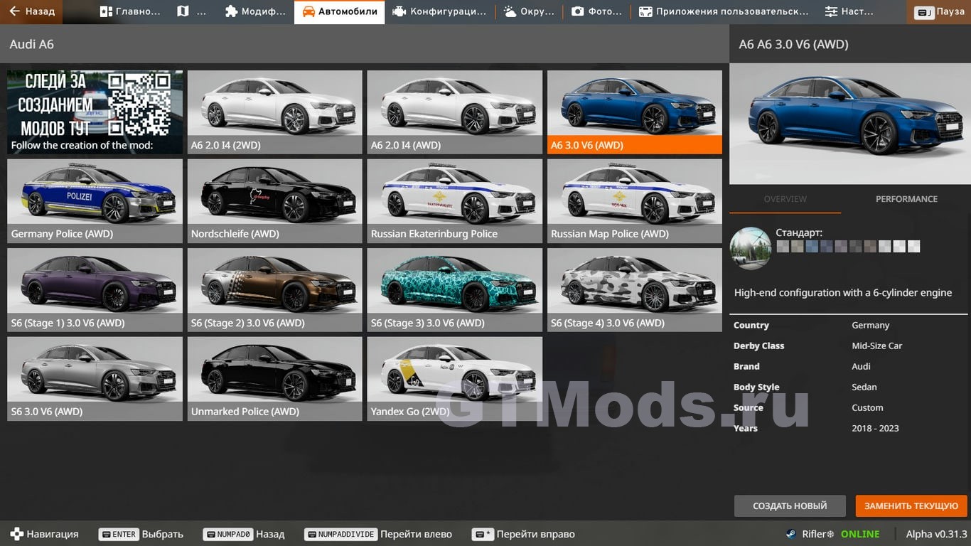
Task: Open the Наст... settings tab
Action: (849, 11)
